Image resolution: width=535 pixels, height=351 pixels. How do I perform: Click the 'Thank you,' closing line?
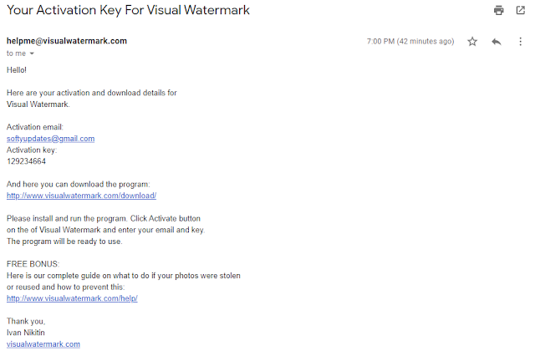pos(26,321)
